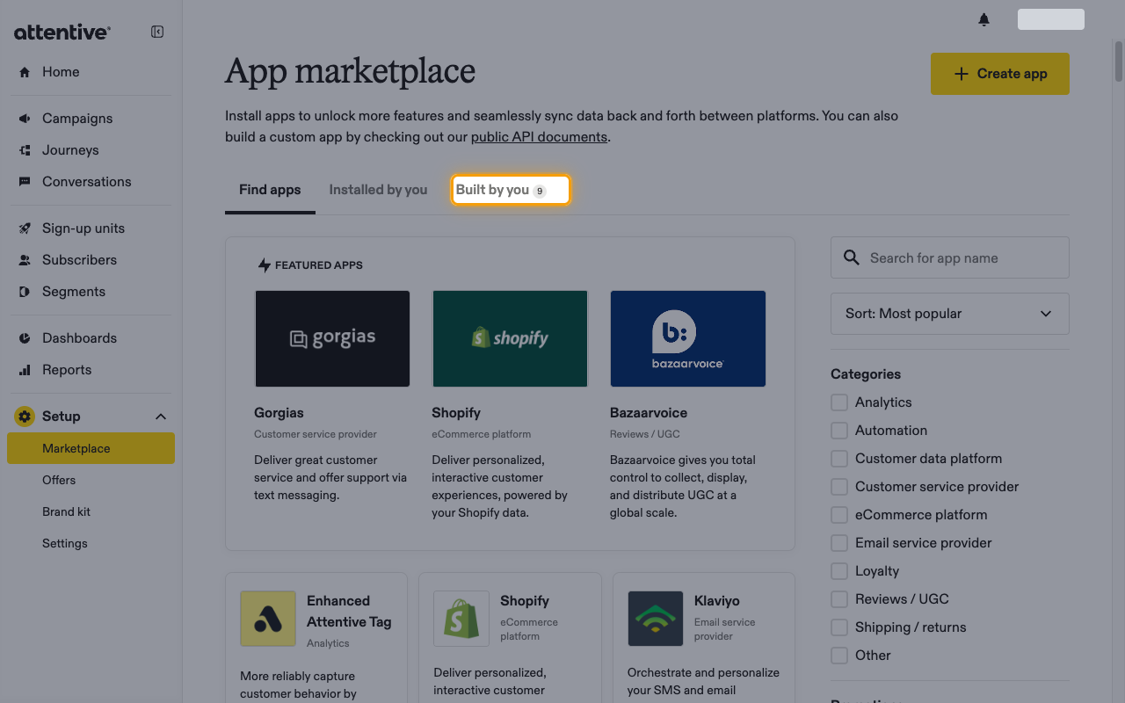Click the Home house icon
This screenshot has height=703, width=1125.
tap(25, 72)
